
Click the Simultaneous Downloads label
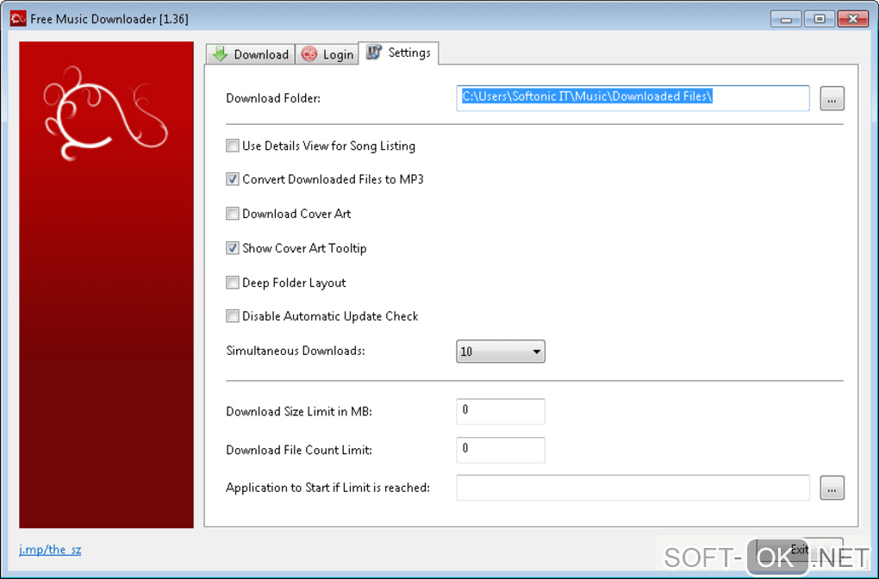click(296, 351)
